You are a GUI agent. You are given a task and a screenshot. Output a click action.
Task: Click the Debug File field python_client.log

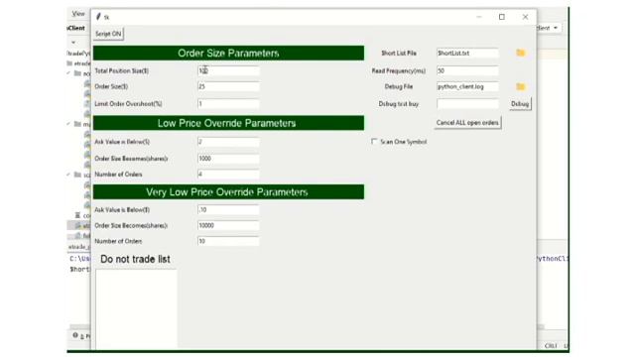pos(467,86)
